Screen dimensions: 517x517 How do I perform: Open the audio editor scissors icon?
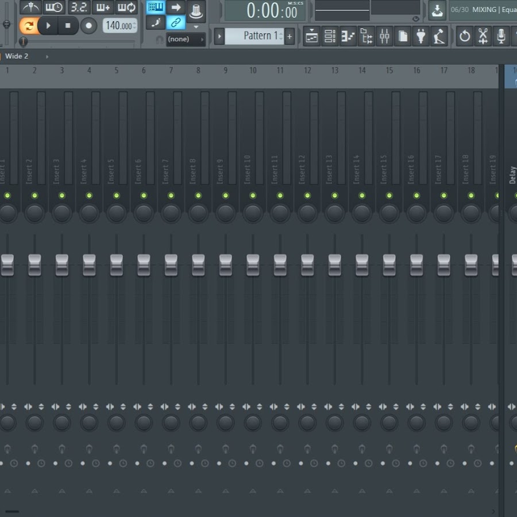tap(483, 36)
